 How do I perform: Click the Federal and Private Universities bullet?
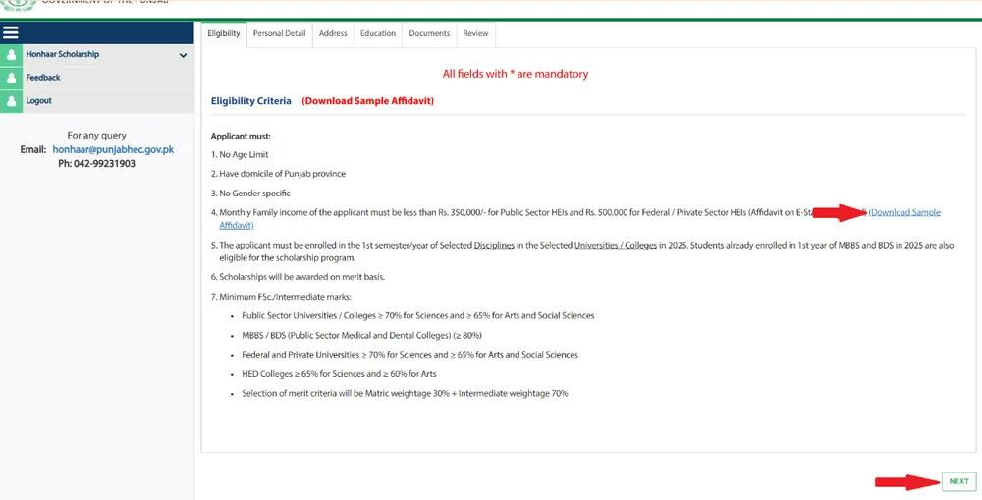click(409, 355)
